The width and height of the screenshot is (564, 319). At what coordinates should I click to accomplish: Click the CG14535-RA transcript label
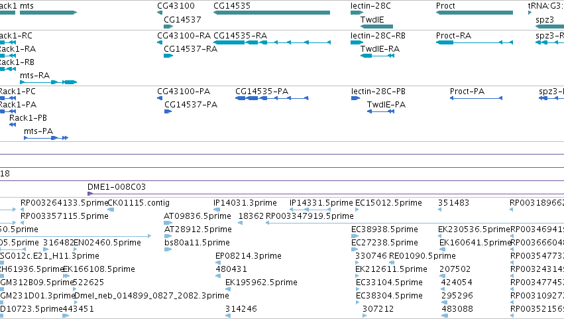pos(241,36)
